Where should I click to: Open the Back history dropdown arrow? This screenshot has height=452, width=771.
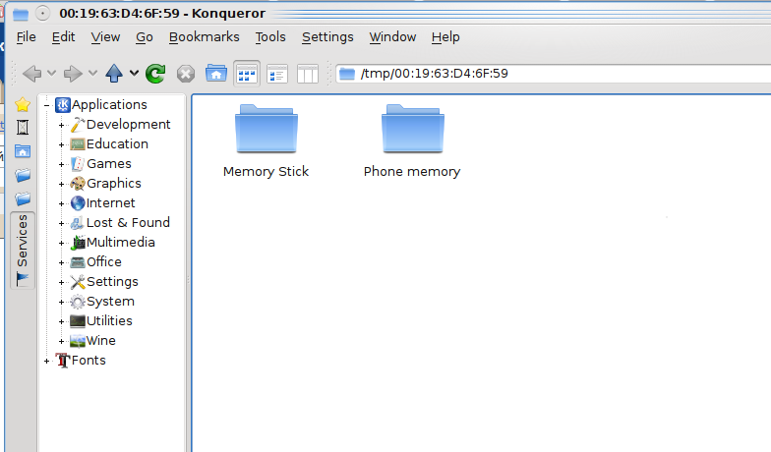click(x=51, y=74)
